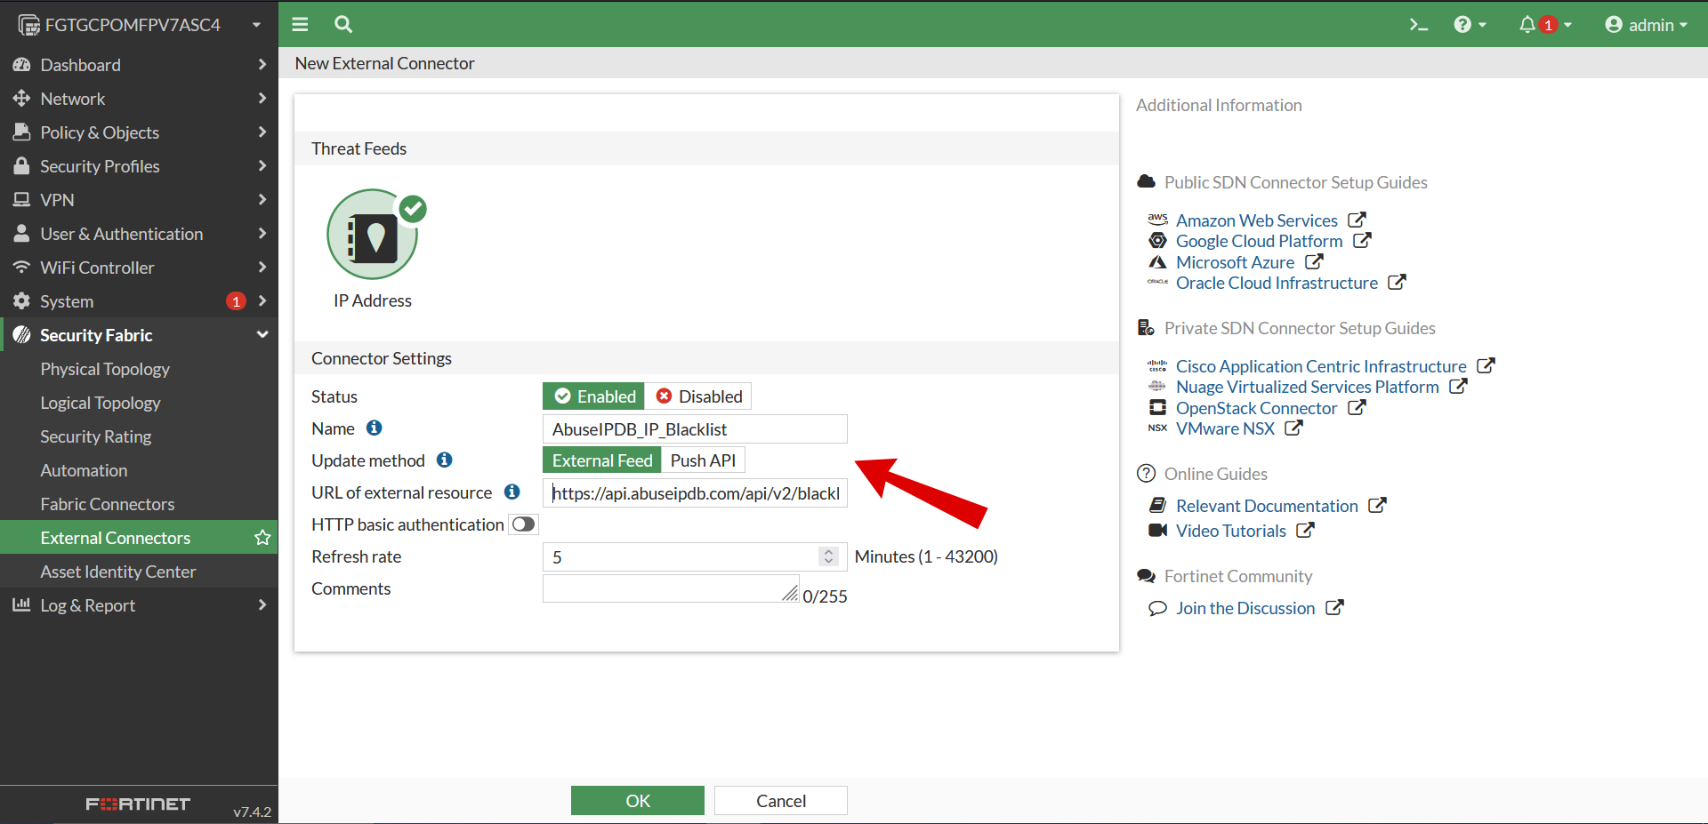Open Relevant Documentation link
Image resolution: width=1708 pixels, height=824 pixels.
(x=1267, y=506)
